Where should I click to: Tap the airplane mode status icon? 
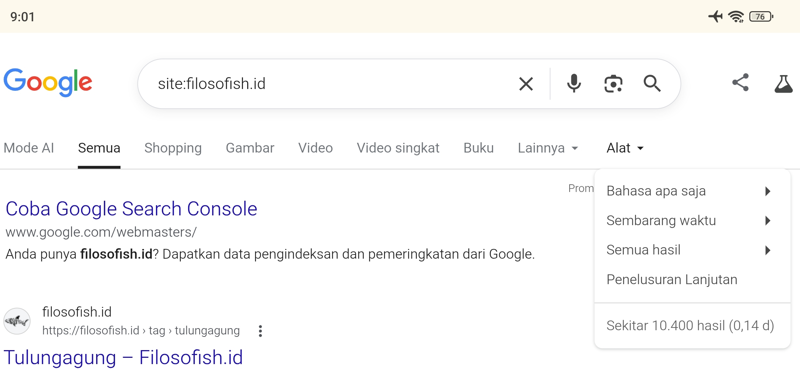[716, 16]
